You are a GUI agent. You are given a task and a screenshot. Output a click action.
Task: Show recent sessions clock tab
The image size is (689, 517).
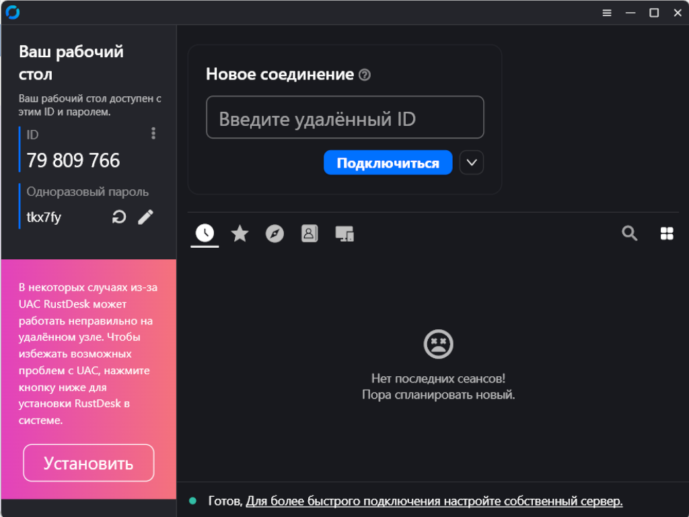(205, 233)
